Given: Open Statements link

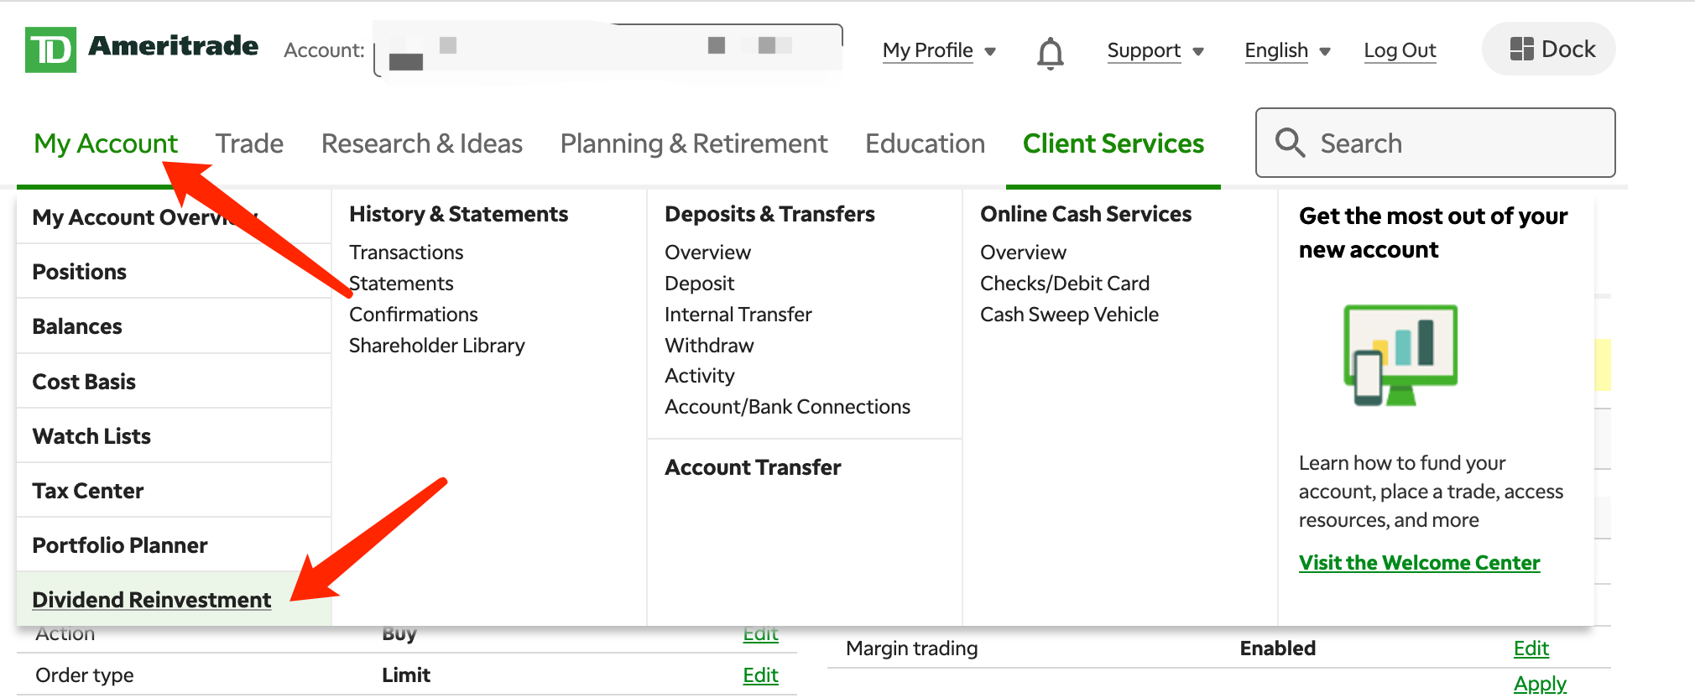Looking at the screenshot, I should click(401, 284).
